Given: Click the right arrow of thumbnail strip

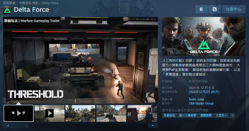Looking at the screenshot, I should coord(153,126).
